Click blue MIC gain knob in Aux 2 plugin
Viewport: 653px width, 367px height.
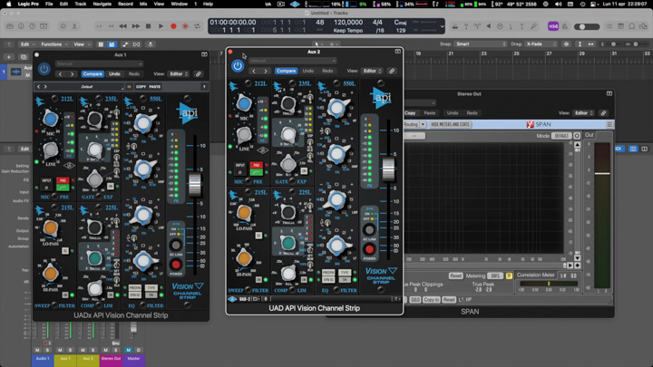(244, 103)
